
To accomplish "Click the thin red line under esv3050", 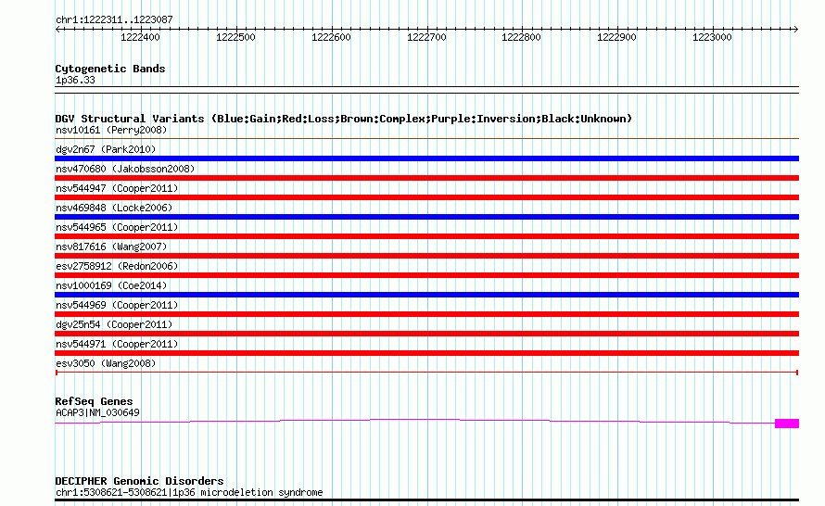I will [426, 373].
